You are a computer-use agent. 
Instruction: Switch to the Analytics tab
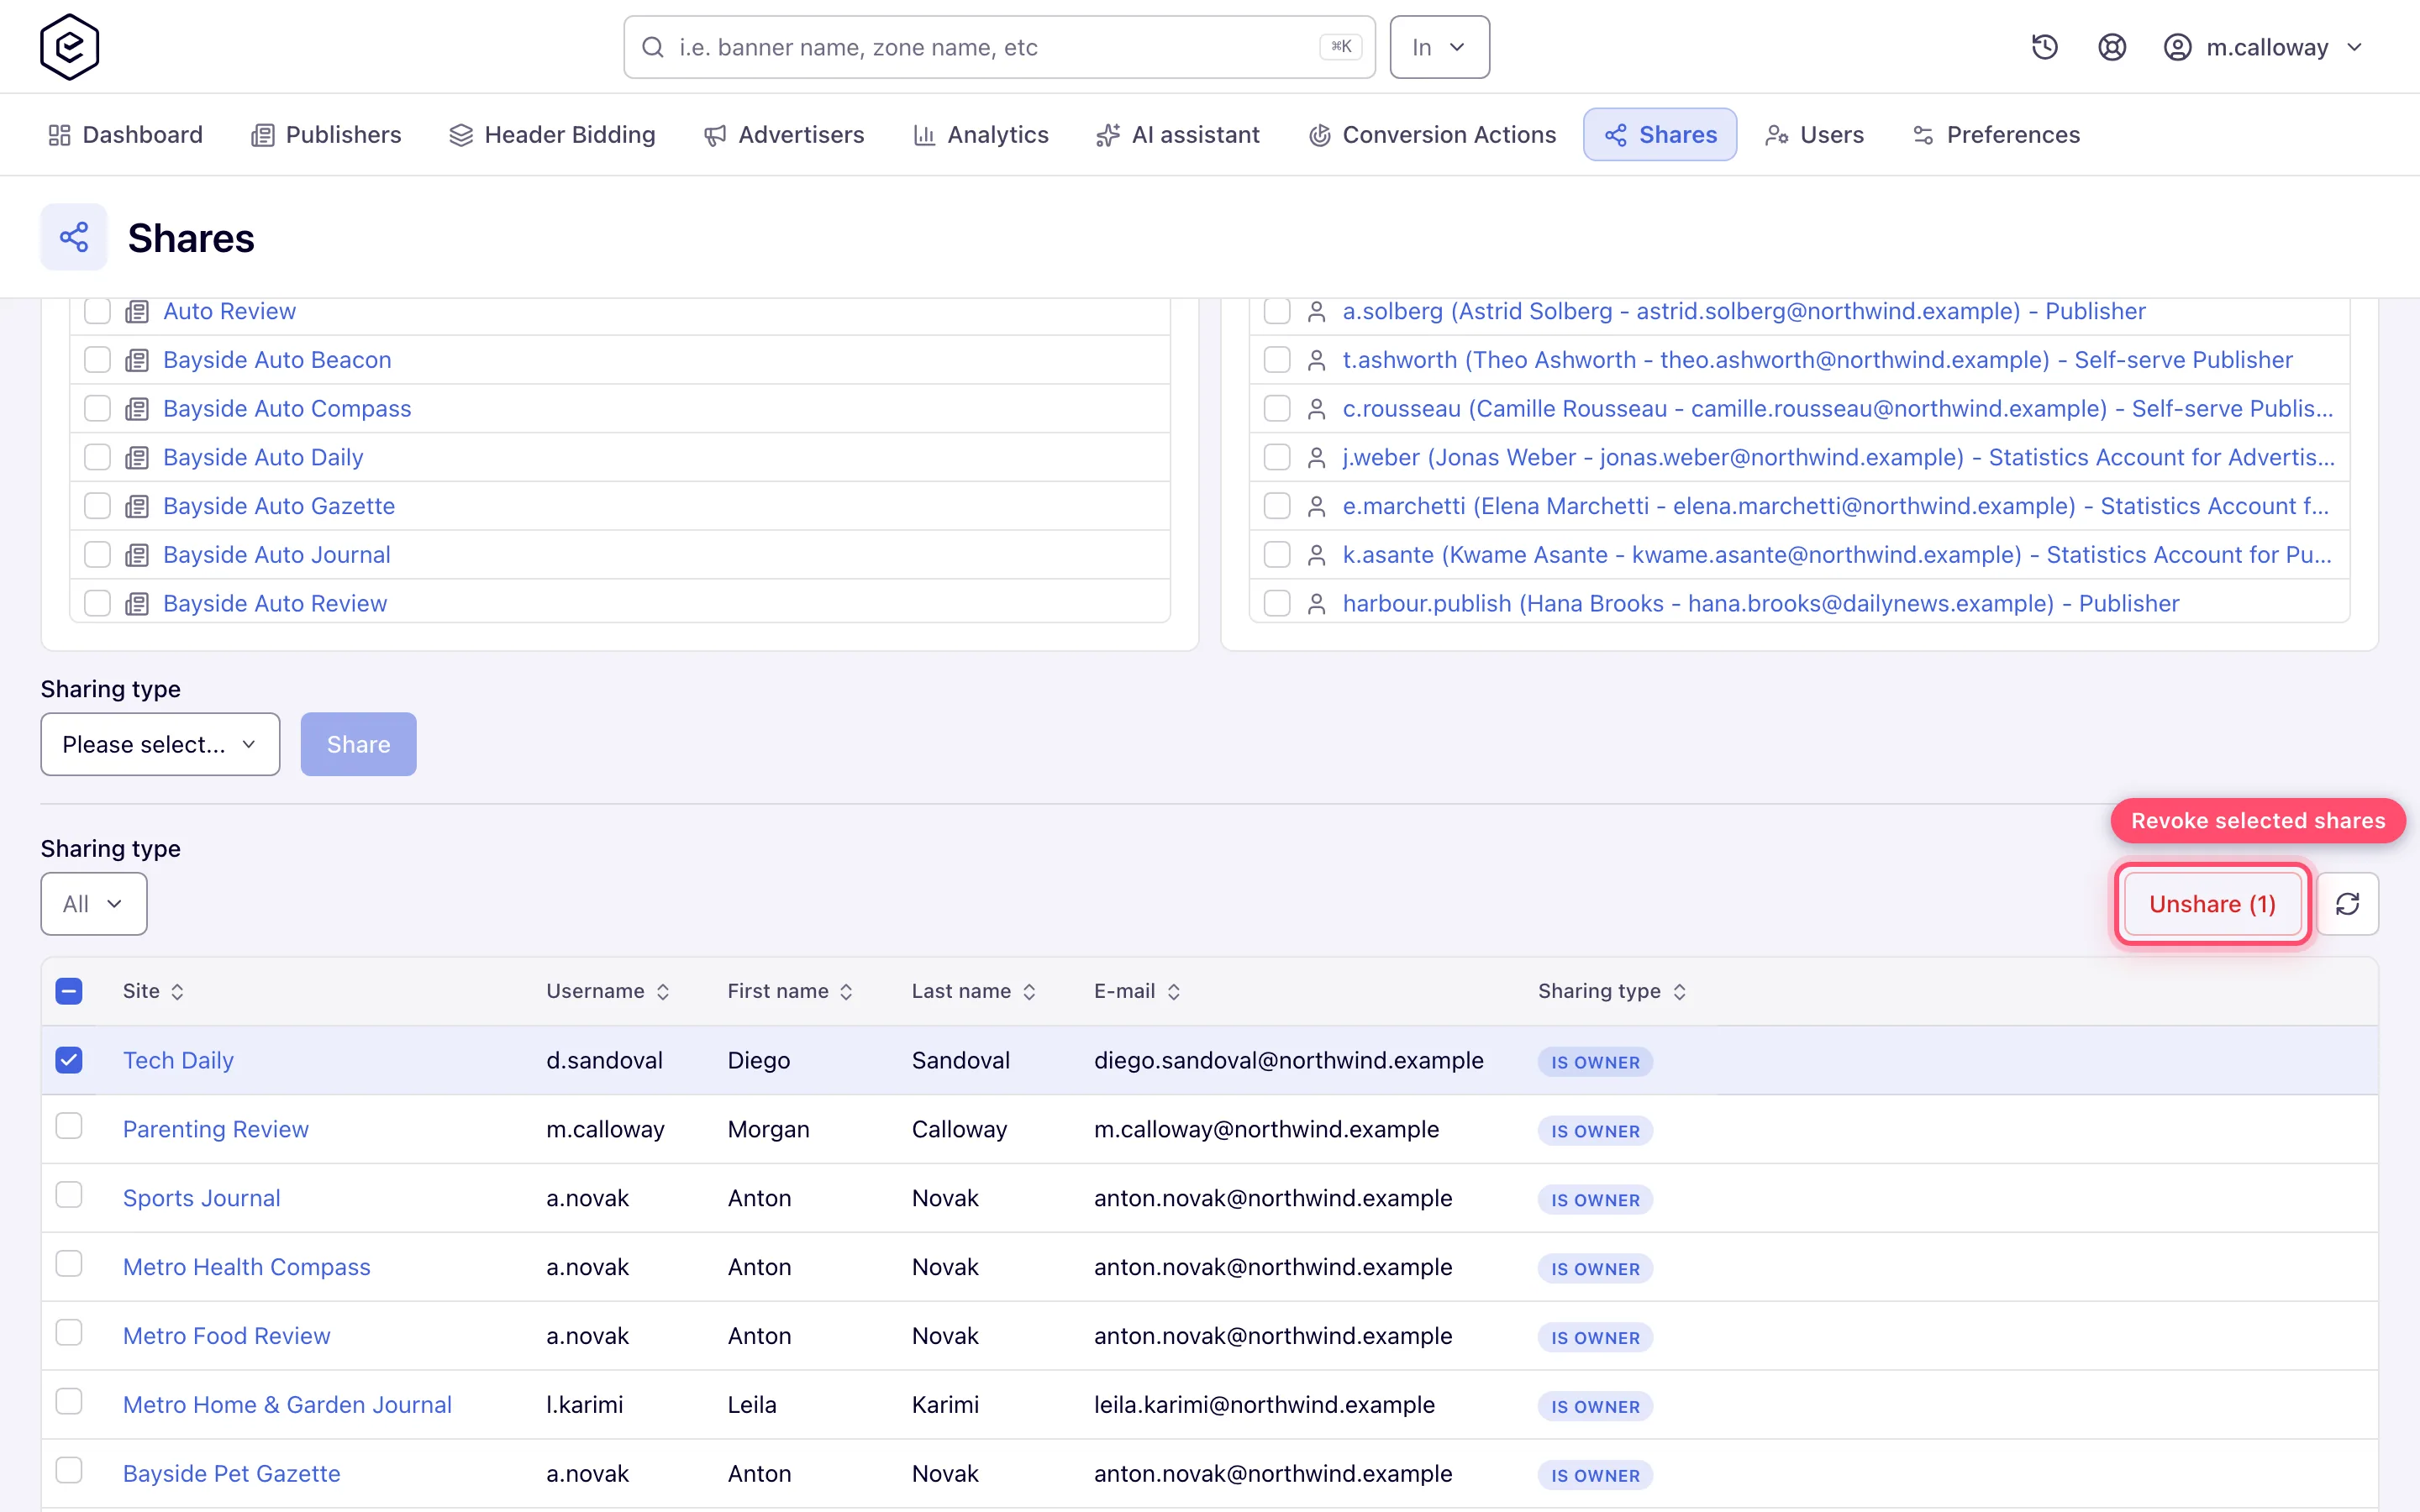pyautogui.click(x=981, y=135)
